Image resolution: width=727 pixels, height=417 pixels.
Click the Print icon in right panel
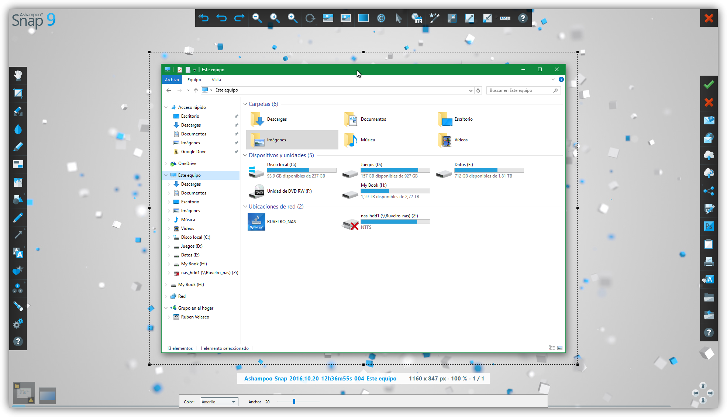[x=709, y=262]
